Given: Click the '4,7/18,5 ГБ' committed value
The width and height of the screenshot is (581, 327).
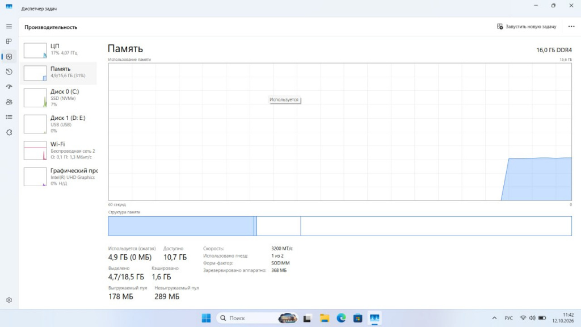Looking at the screenshot, I should point(126,277).
